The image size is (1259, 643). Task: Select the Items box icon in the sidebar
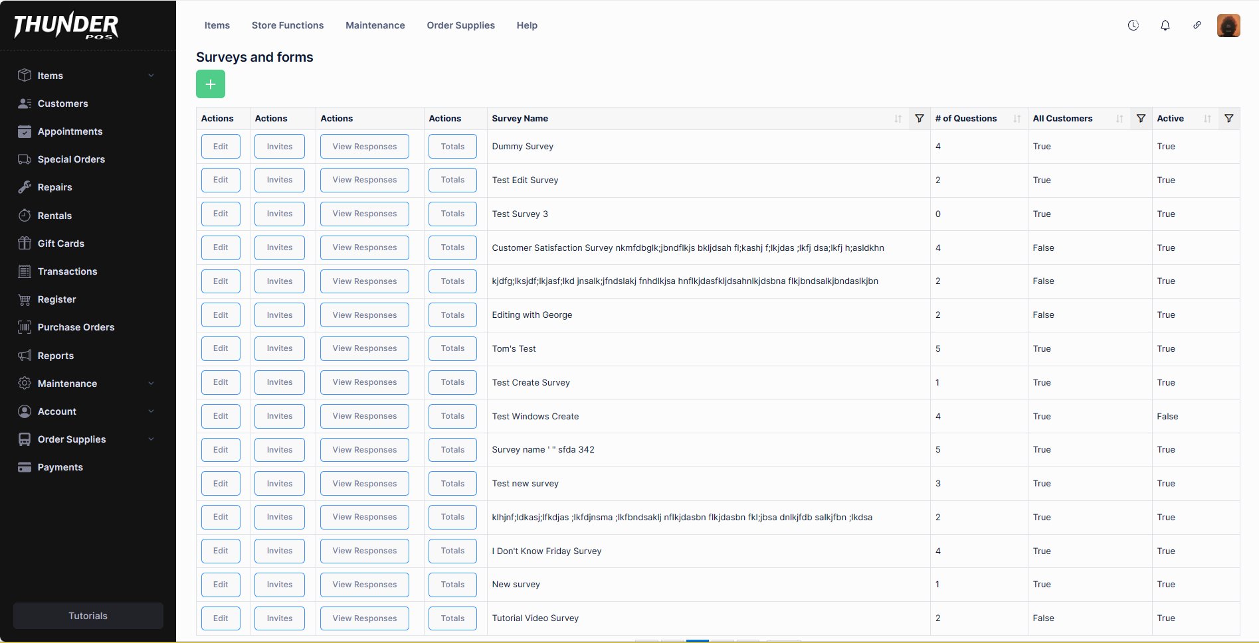(24, 75)
